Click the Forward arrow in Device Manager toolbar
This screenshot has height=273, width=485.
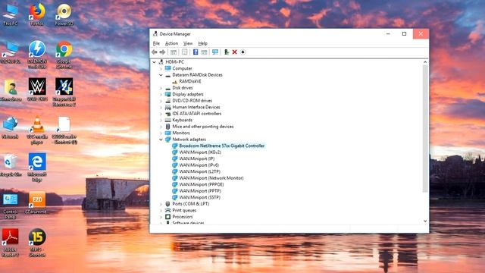click(x=162, y=52)
